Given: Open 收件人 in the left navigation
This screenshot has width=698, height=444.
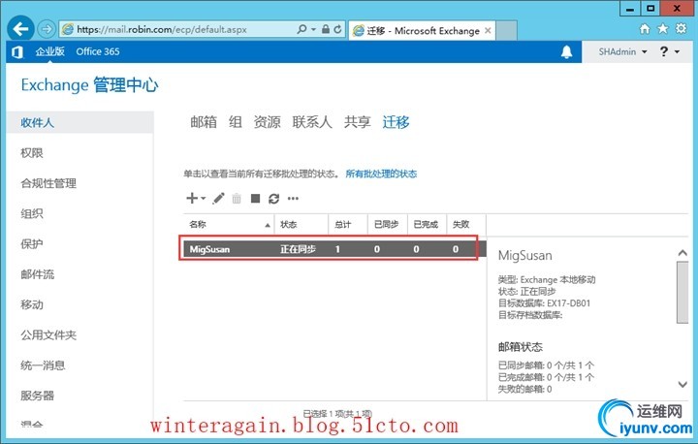Looking at the screenshot, I should pos(80,122).
